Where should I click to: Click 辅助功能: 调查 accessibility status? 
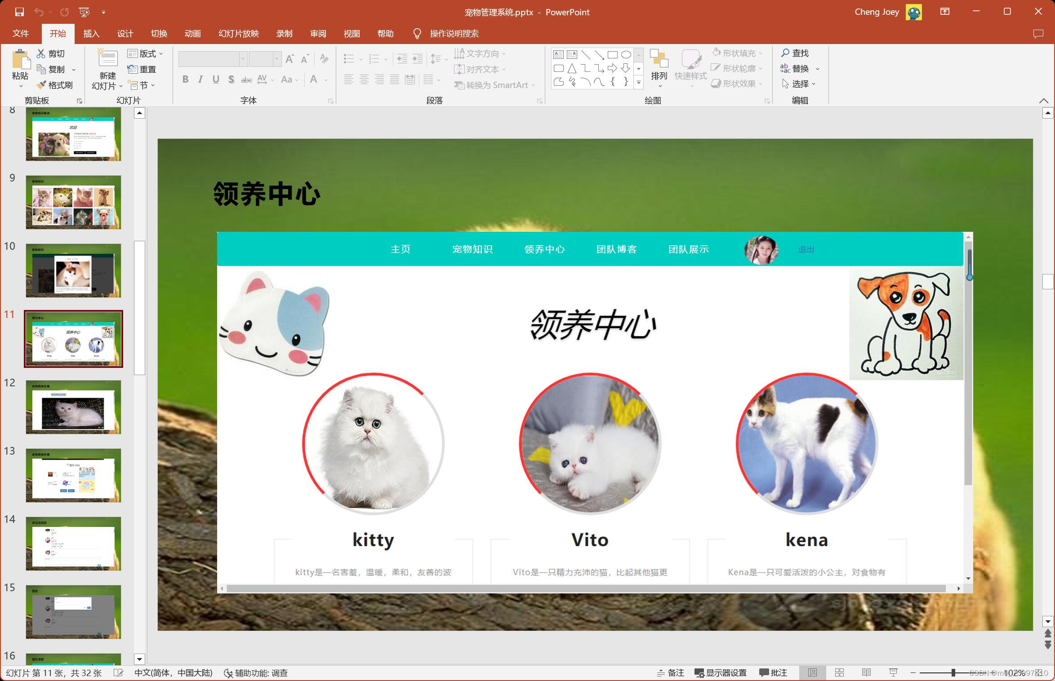click(x=256, y=672)
